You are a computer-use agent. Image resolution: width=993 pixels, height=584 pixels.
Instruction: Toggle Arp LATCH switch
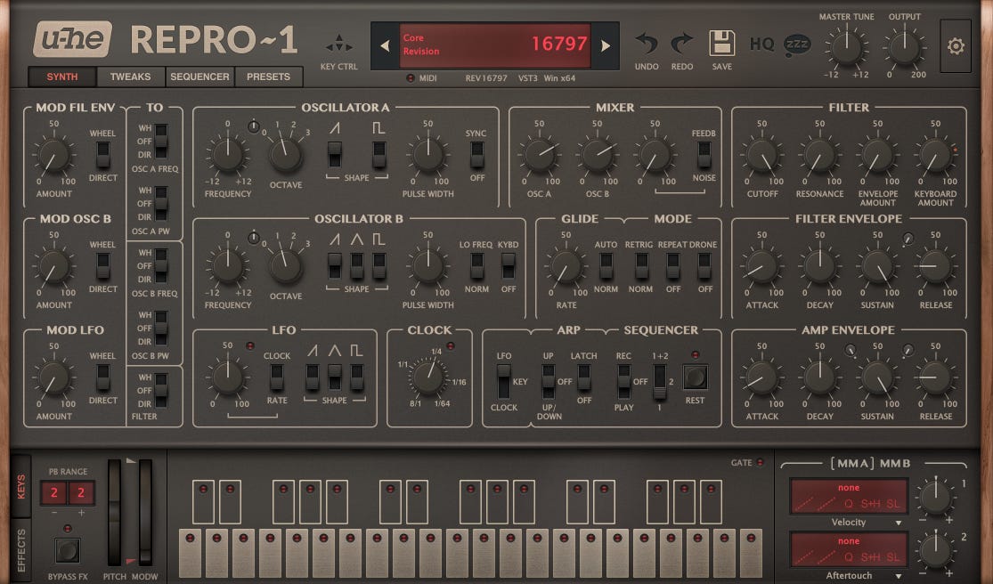pyautogui.click(x=584, y=377)
